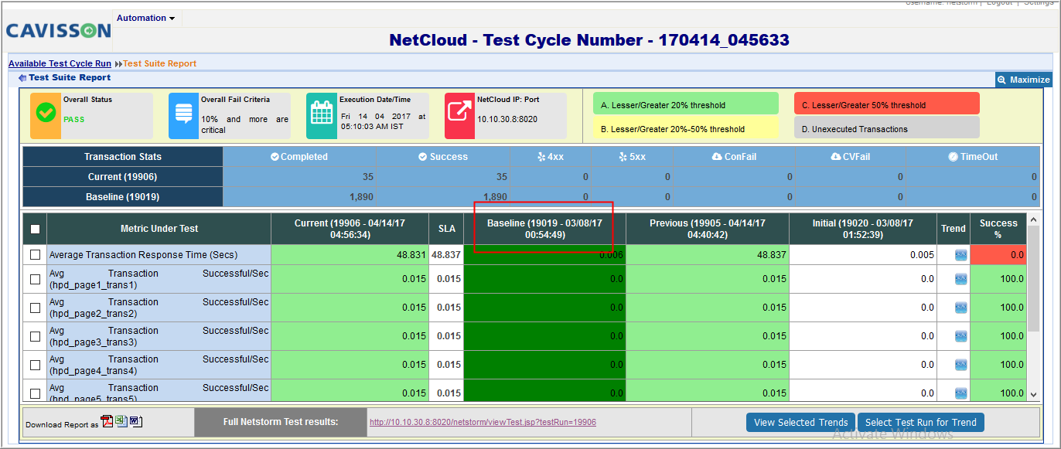The height and width of the screenshot is (449, 1061).
Task: Toggle the select-all checkbox in the table header
Action: [35, 229]
